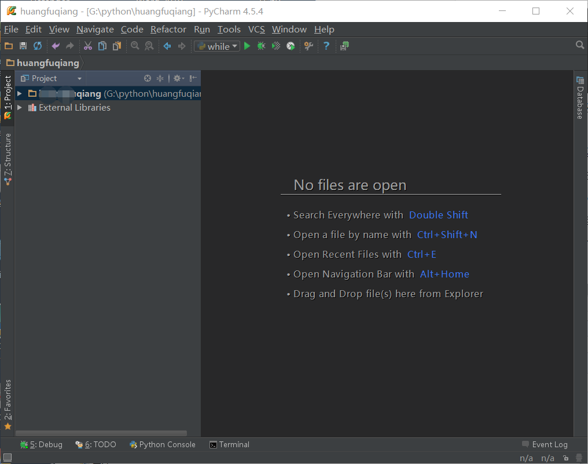Open the Terminal tool window tab
The image size is (588, 464).
(229, 445)
